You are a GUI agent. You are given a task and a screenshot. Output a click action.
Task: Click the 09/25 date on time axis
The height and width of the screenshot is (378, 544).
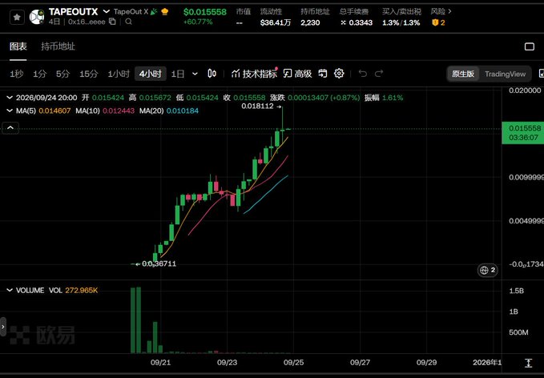pyautogui.click(x=293, y=363)
